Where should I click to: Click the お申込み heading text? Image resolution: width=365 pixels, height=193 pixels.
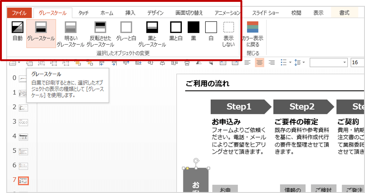coord(226,122)
